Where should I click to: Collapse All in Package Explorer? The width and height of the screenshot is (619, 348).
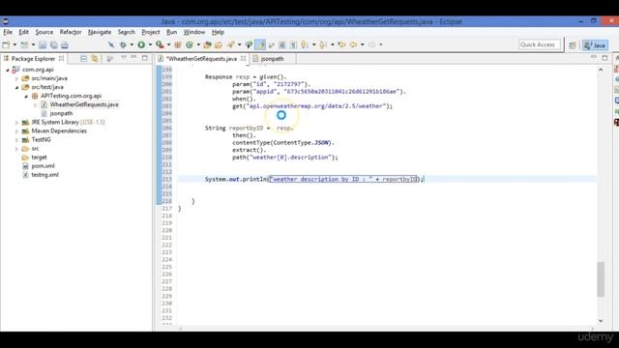(84, 58)
